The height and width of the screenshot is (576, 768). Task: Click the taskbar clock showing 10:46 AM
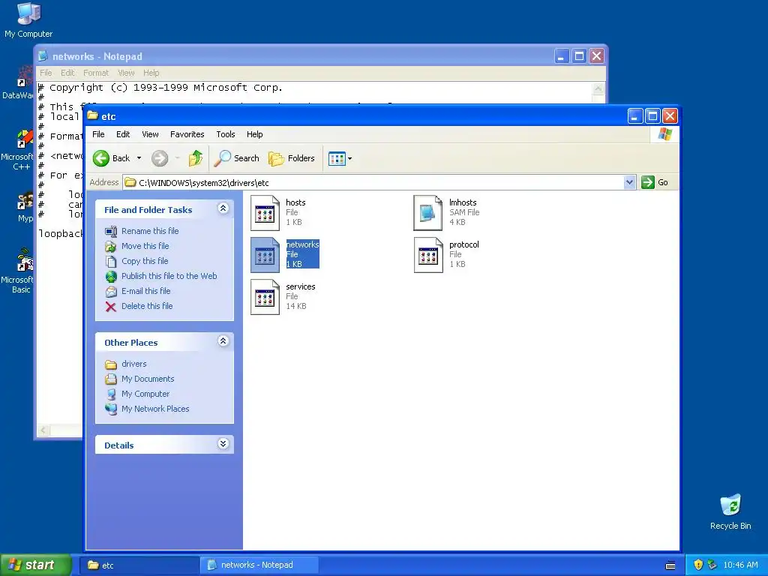point(740,565)
